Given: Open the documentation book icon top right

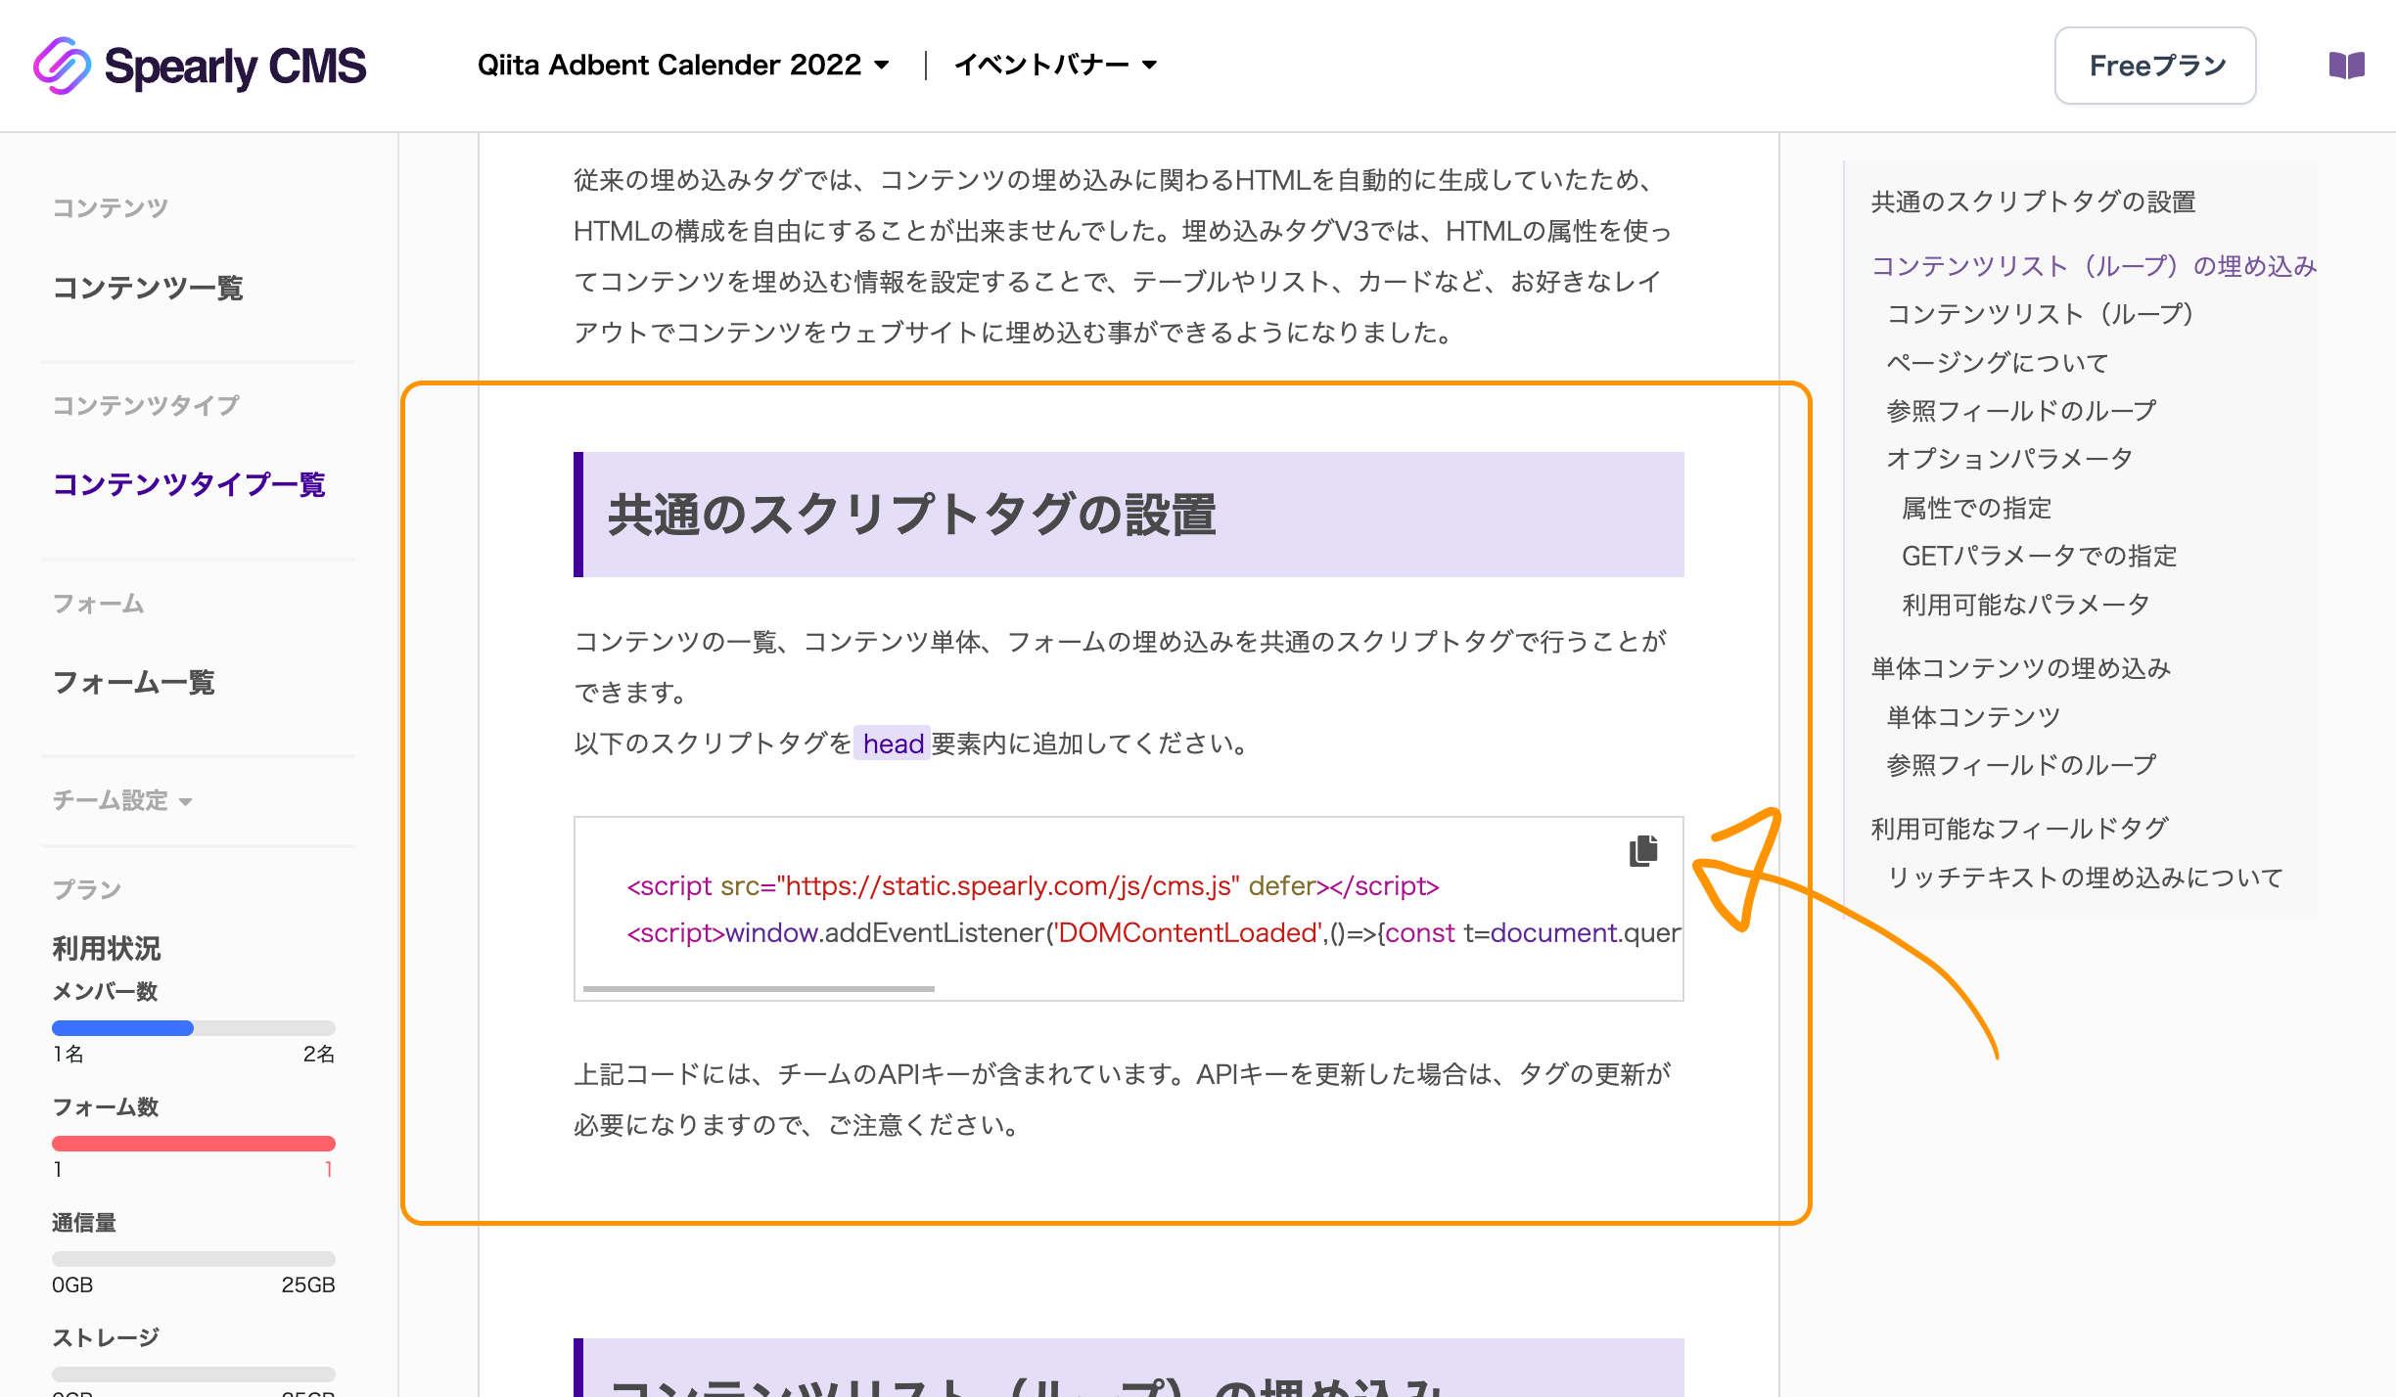Looking at the screenshot, I should pyautogui.click(x=2347, y=65).
